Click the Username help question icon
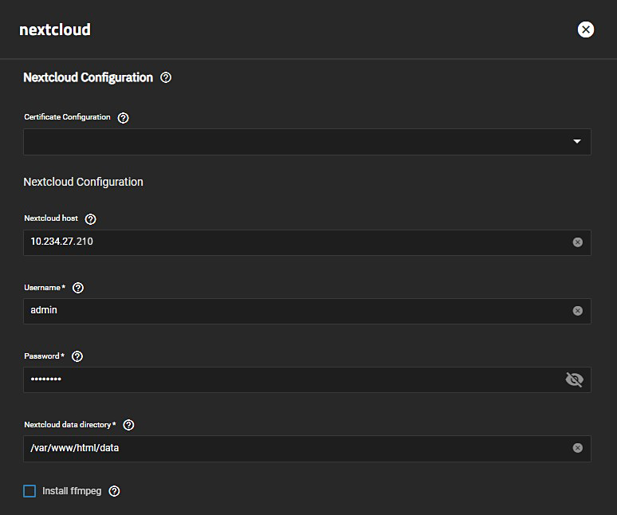This screenshot has width=617, height=515. point(78,288)
